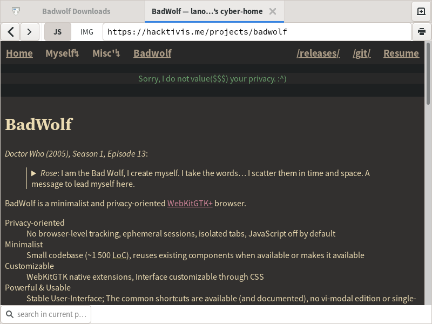Close the BadWolf cyber-home tab
Screen dimensions: 432x324
[x=273, y=11]
